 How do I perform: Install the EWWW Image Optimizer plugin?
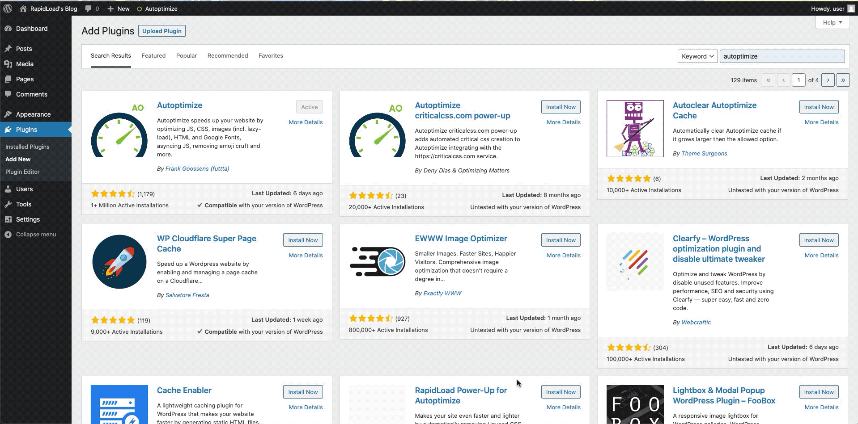click(561, 240)
